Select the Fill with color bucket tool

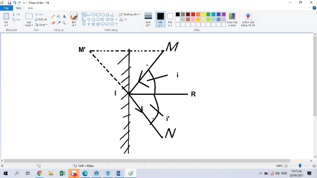(59, 17)
